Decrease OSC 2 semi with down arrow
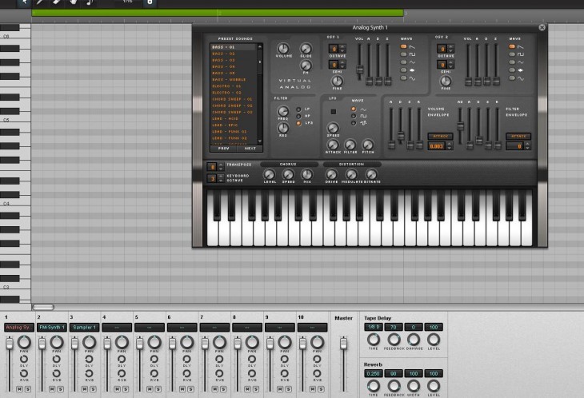The image size is (584, 398). [x=451, y=66]
